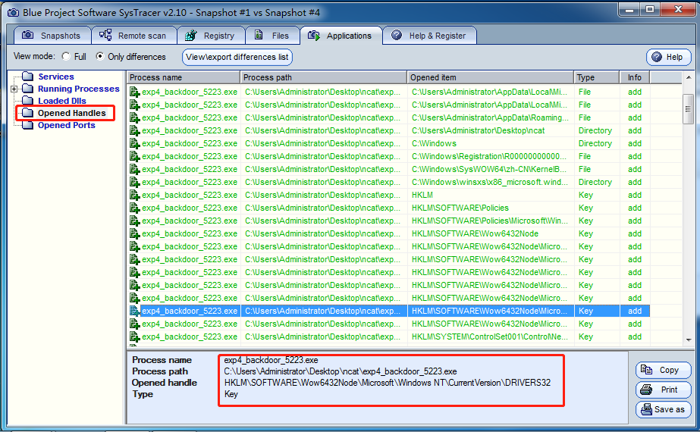Screen dimensions: 700x432
Task: Open the Registry tab
Action: [211, 36]
